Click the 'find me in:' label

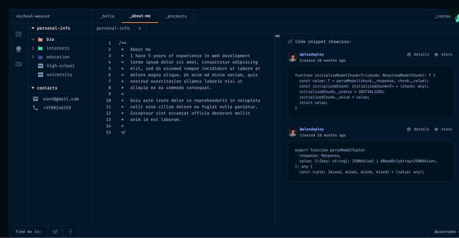coord(28,232)
